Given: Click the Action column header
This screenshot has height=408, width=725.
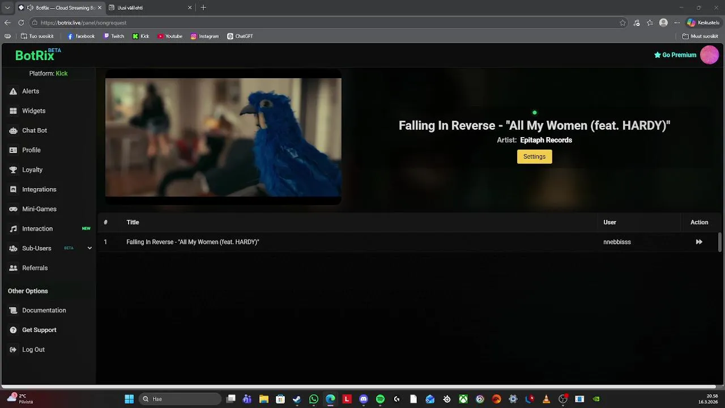Looking at the screenshot, I should tap(699, 222).
